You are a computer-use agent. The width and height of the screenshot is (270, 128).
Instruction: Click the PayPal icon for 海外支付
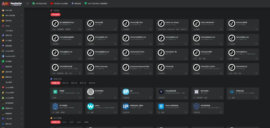pos(3,124)
